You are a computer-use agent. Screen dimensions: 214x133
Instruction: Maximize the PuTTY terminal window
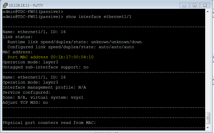[x=195, y=5]
